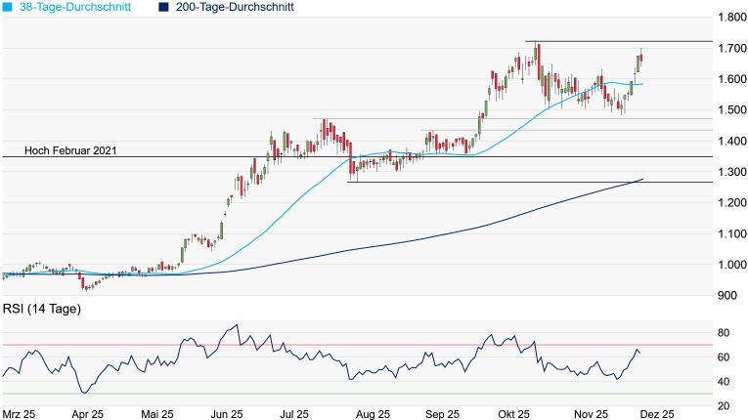Click the RSI axis value 20

(725, 406)
